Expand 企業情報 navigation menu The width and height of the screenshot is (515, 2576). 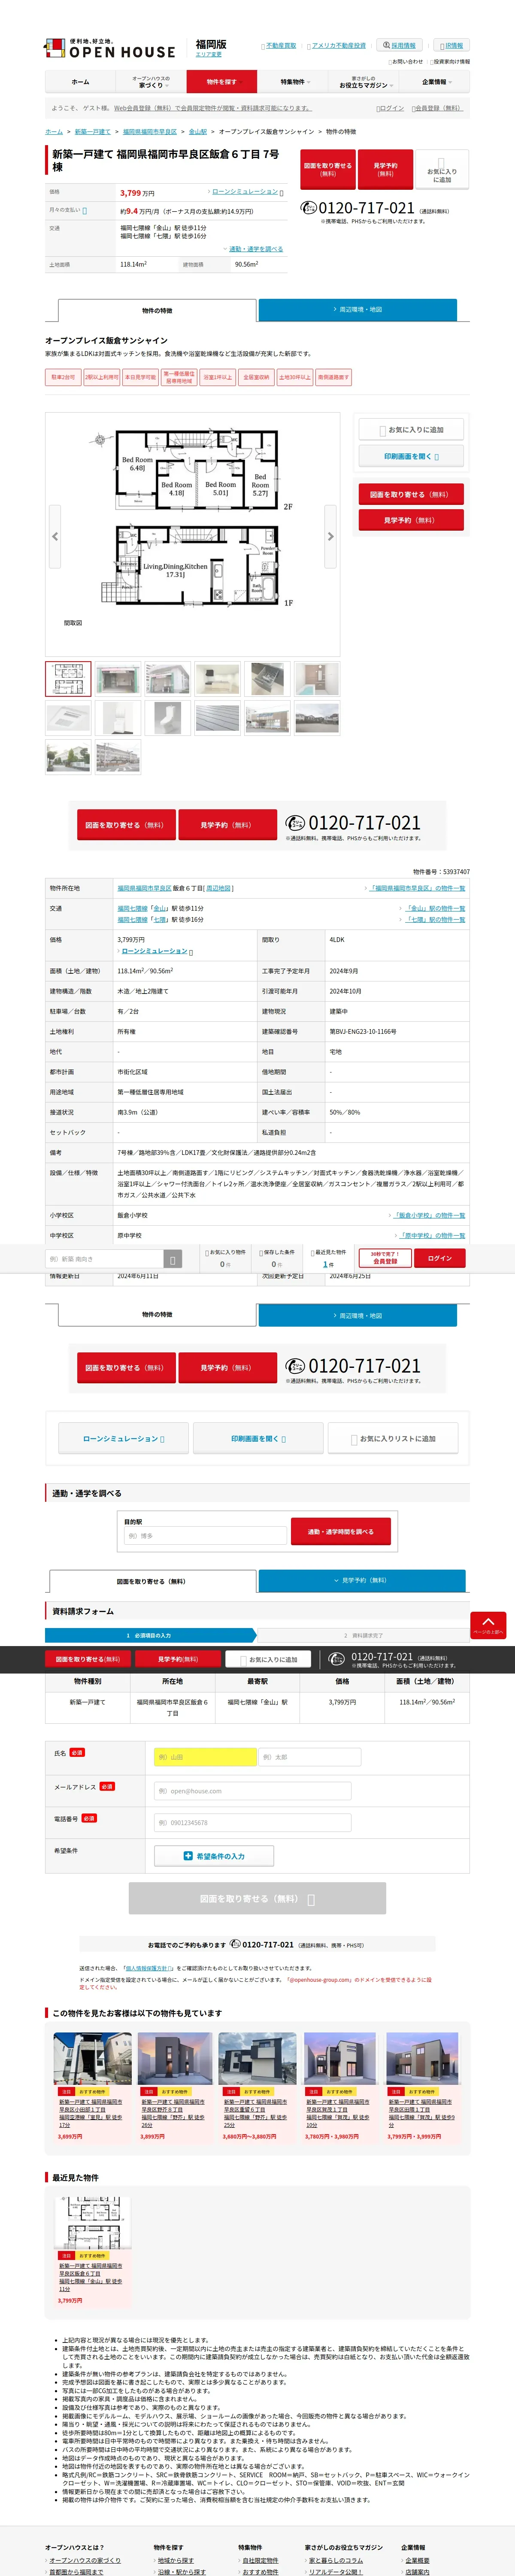click(x=435, y=82)
